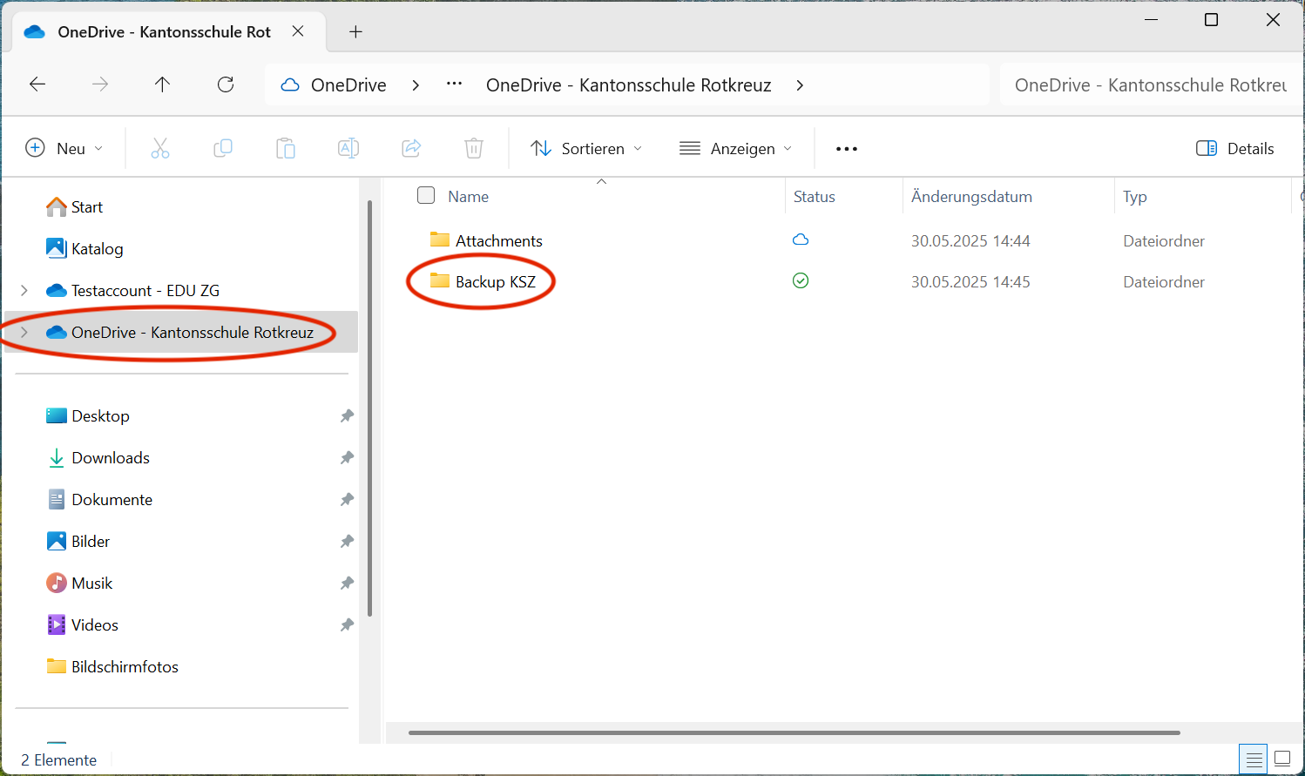The height and width of the screenshot is (776, 1305).
Task: Close the OneDrive - Kantonsschule Rot tab
Action: point(298,31)
